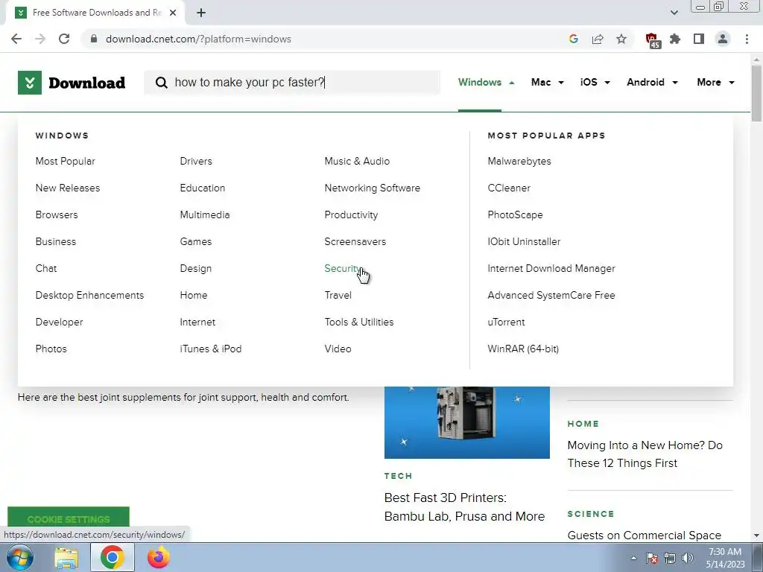Select Browsers category
763x572 pixels.
tap(57, 214)
